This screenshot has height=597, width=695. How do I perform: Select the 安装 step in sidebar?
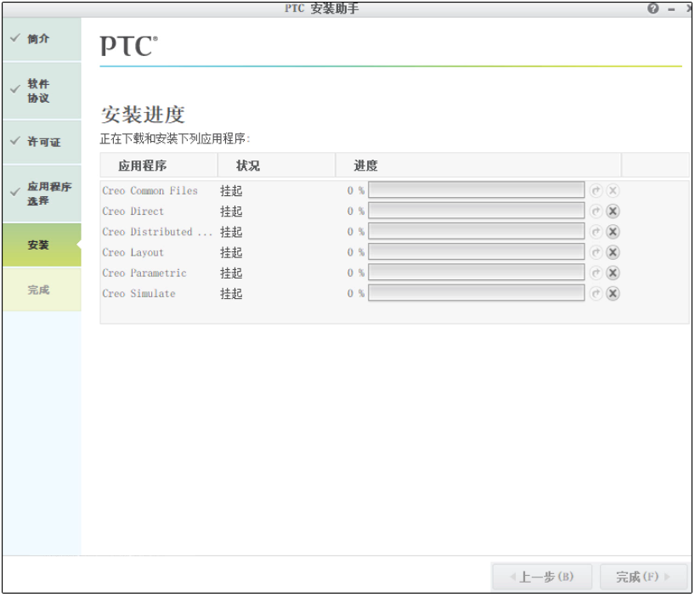pos(42,245)
